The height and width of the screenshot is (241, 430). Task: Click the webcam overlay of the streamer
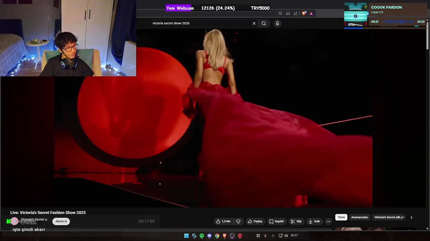click(68, 38)
